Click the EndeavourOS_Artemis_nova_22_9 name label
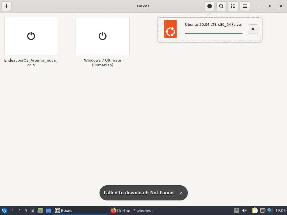 (x=31, y=62)
